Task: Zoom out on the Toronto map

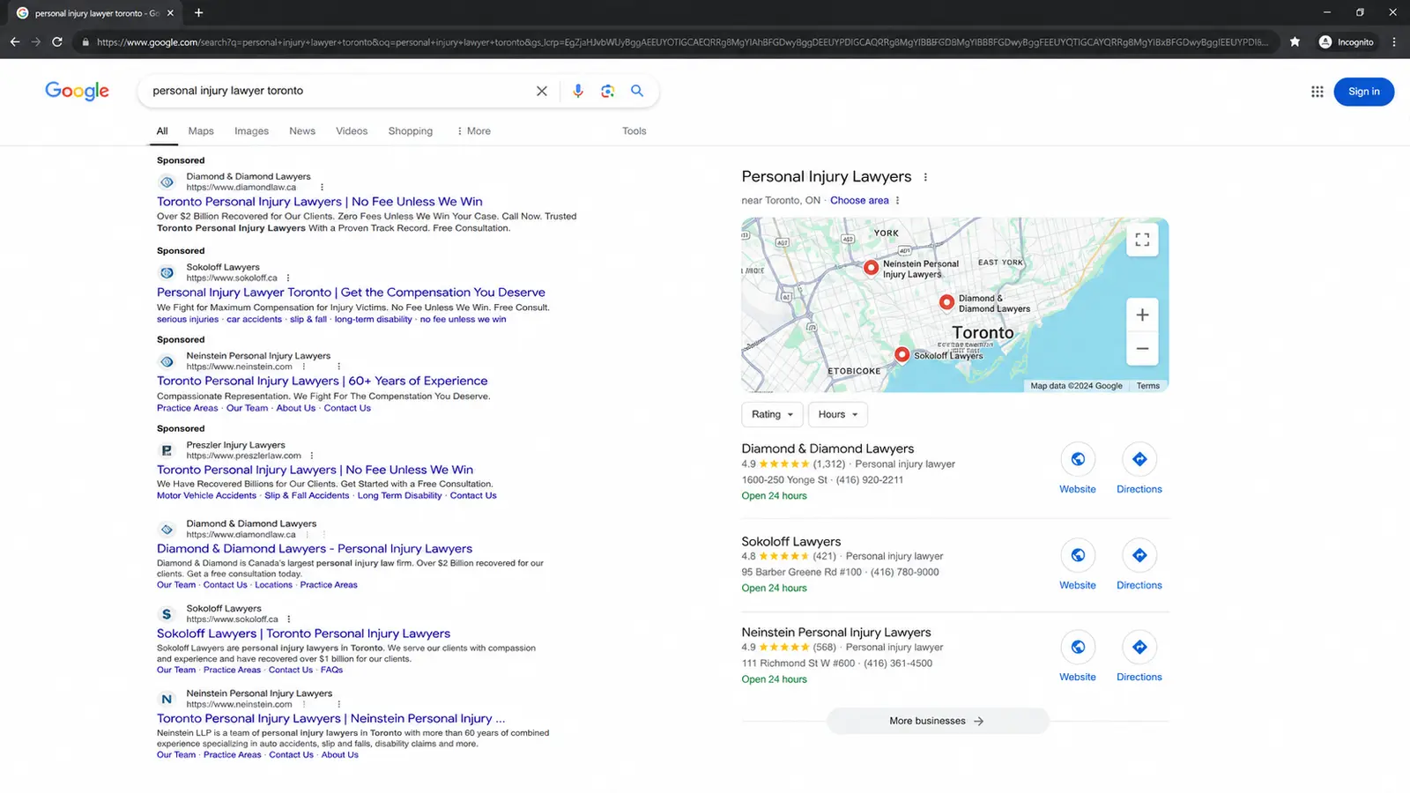Action: point(1142,349)
